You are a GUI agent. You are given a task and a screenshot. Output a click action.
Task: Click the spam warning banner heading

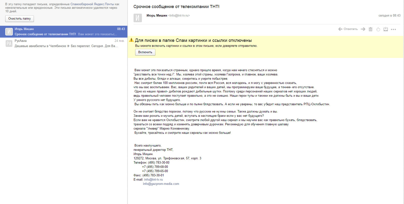[x=193, y=40]
